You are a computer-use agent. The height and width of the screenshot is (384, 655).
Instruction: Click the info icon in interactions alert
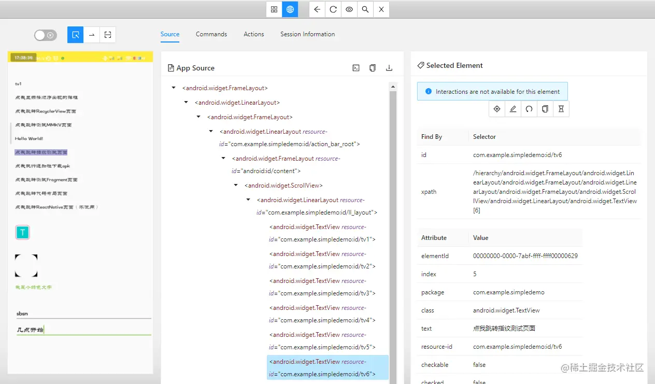coord(429,92)
